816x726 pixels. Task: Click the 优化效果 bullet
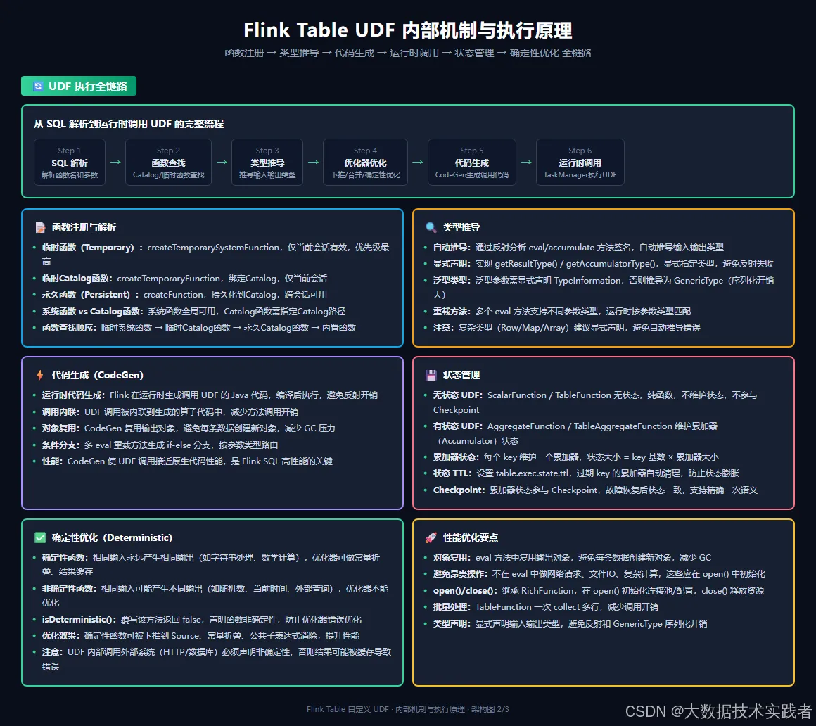click(x=201, y=635)
